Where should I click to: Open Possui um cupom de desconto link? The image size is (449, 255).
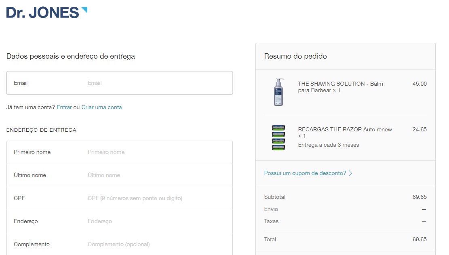click(305, 173)
